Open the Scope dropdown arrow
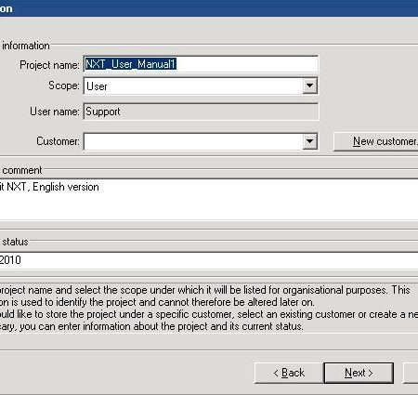 309,86
